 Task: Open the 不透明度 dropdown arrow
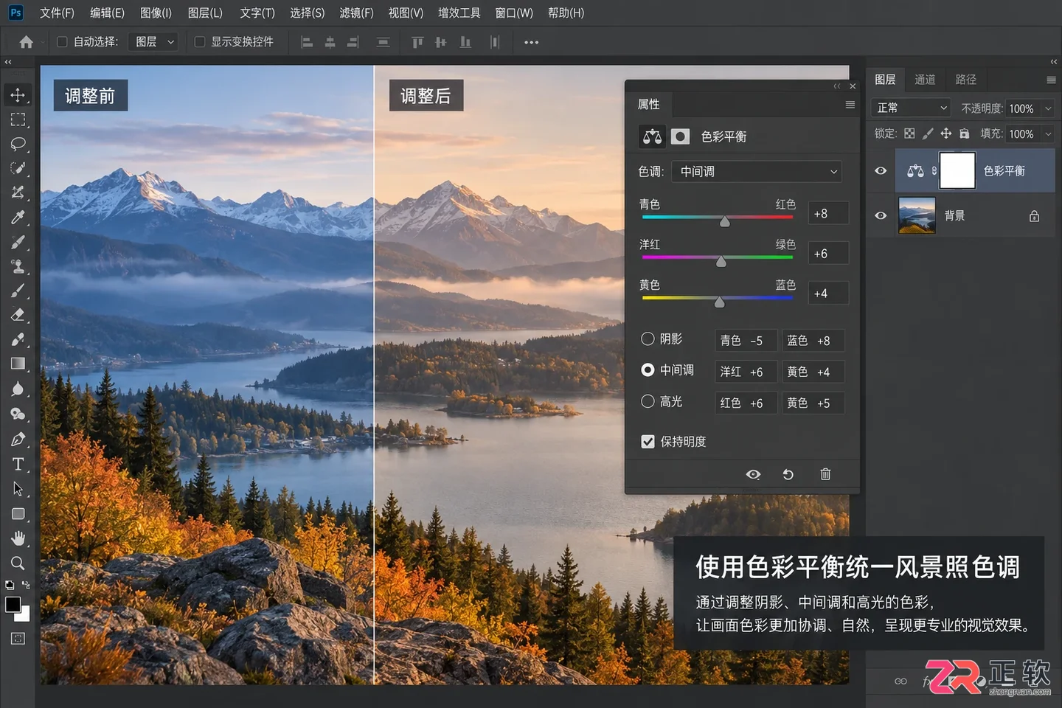(x=1047, y=108)
